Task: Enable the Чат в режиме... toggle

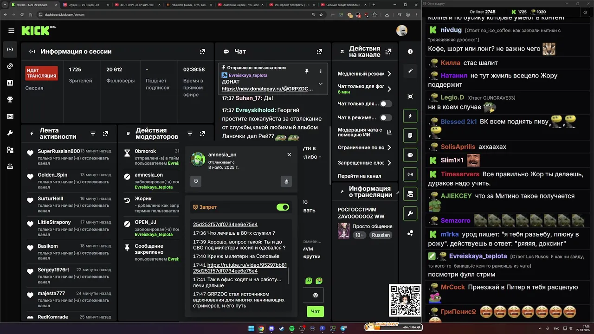Action: tap(386, 118)
